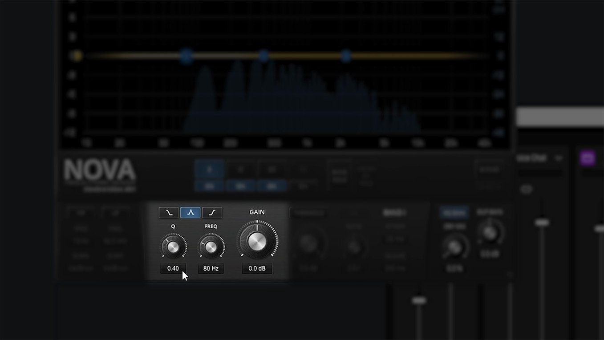Toggle the band II selector button
604x340 pixels.
coord(240,170)
